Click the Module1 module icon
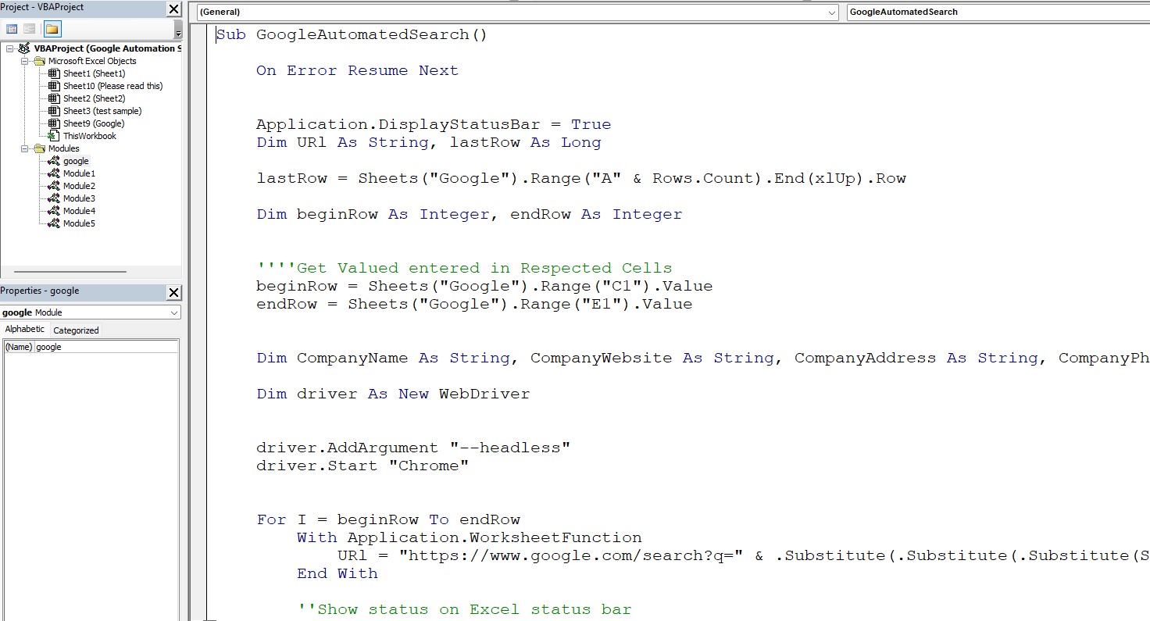1150x621 pixels. pos(54,173)
